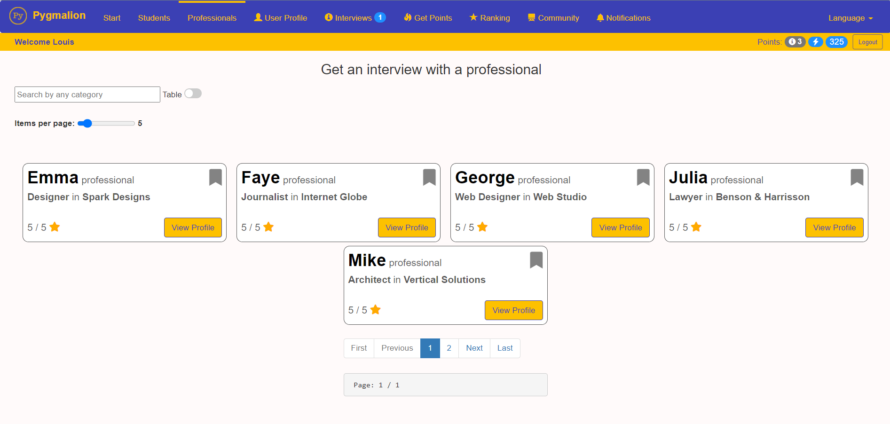890x424 pixels.
Task: Click the Logout button
Action: pyautogui.click(x=867, y=42)
